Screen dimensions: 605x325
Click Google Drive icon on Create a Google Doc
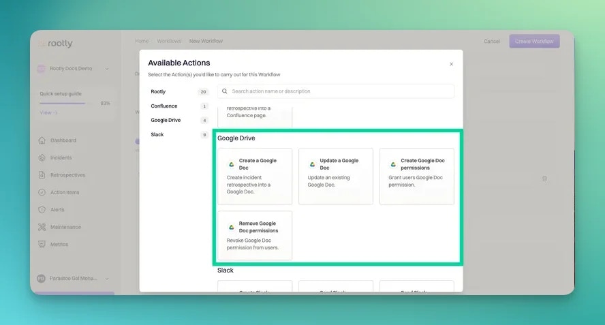232,164
